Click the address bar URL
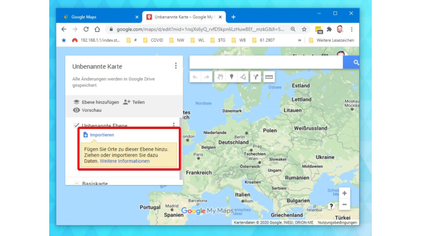This screenshot has width=421, height=236. point(200,29)
